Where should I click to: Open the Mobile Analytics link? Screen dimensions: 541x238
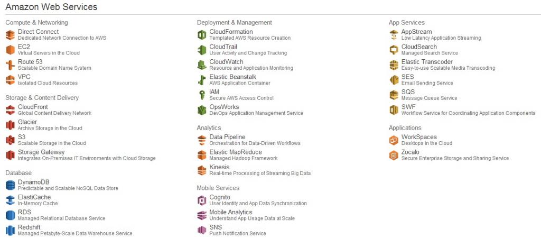click(231, 212)
